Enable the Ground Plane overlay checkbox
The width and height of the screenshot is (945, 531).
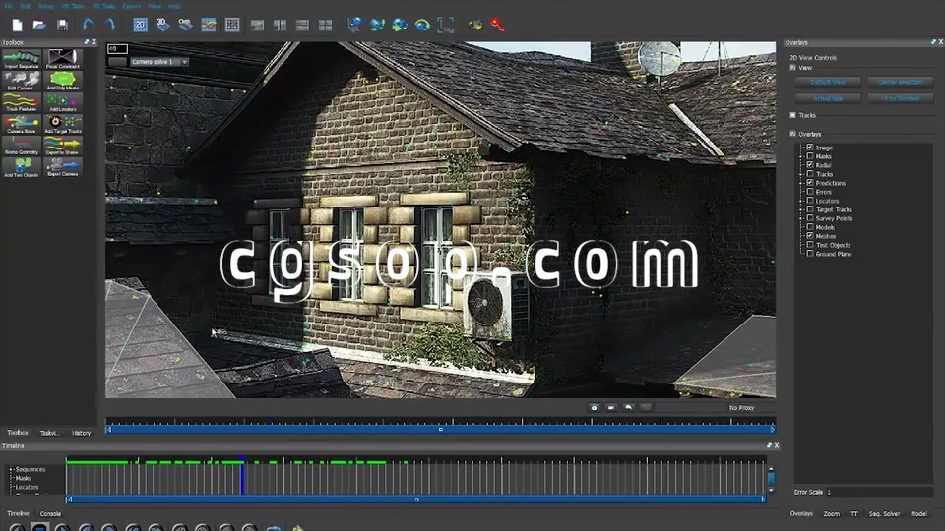coord(810,254)
